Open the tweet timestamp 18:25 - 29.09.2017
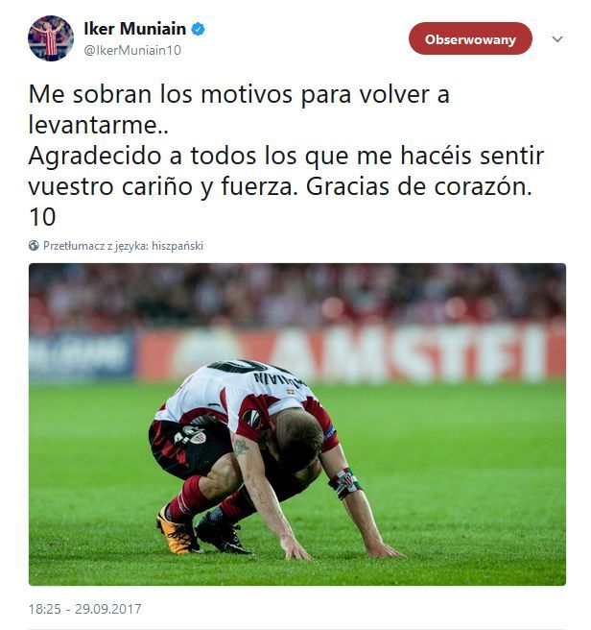This screenshot has height=630, width=591. pos(84,609)
